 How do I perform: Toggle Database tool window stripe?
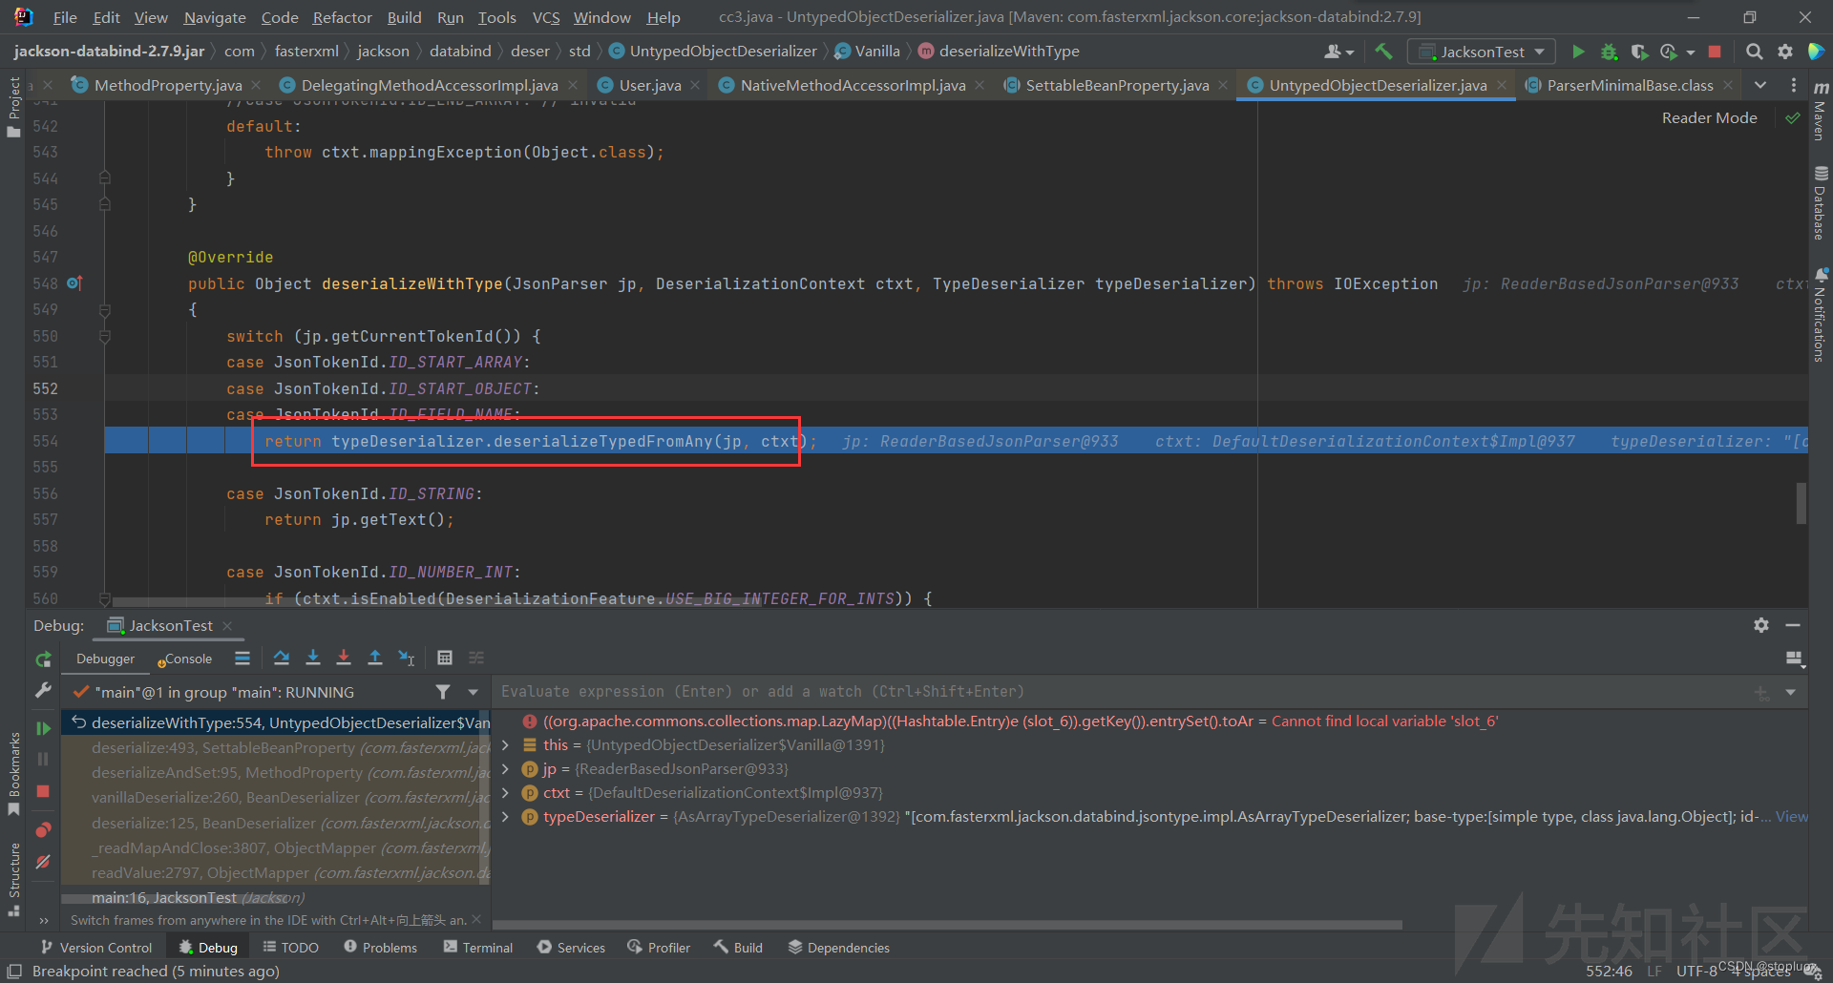coord(1821,203)
